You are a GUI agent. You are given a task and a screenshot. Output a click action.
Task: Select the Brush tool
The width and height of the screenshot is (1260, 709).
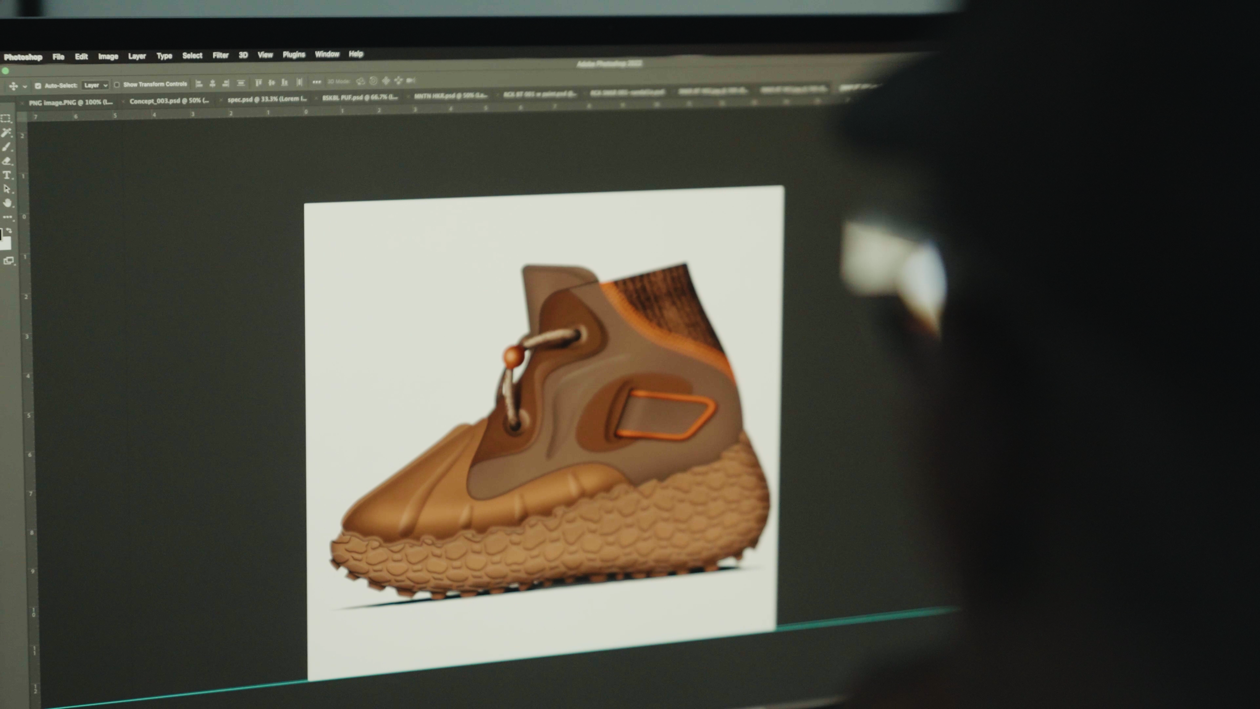click(x=6, y=147)
